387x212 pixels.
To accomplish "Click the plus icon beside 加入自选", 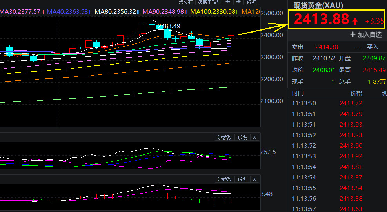I will pyautogui.click(x=353, y=34).
